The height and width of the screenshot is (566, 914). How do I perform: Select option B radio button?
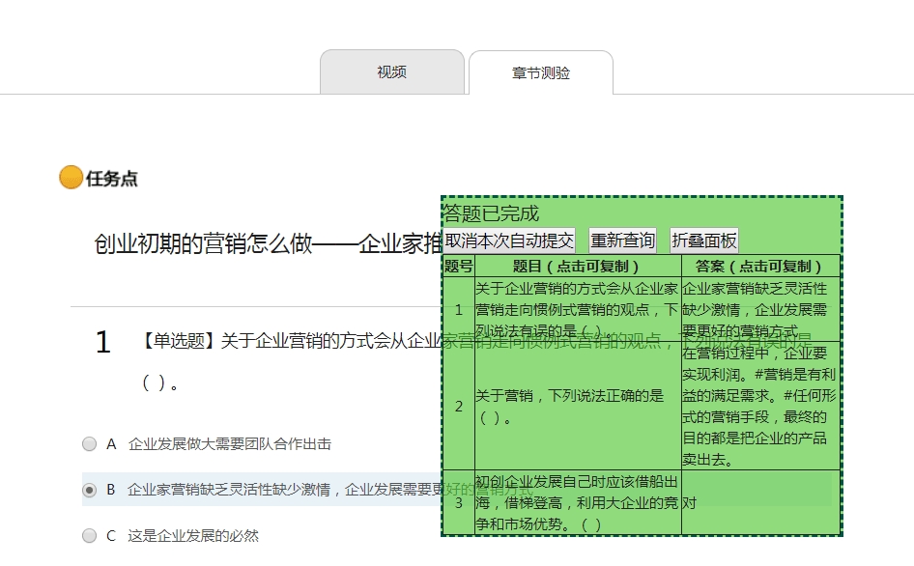pos(89,490)
